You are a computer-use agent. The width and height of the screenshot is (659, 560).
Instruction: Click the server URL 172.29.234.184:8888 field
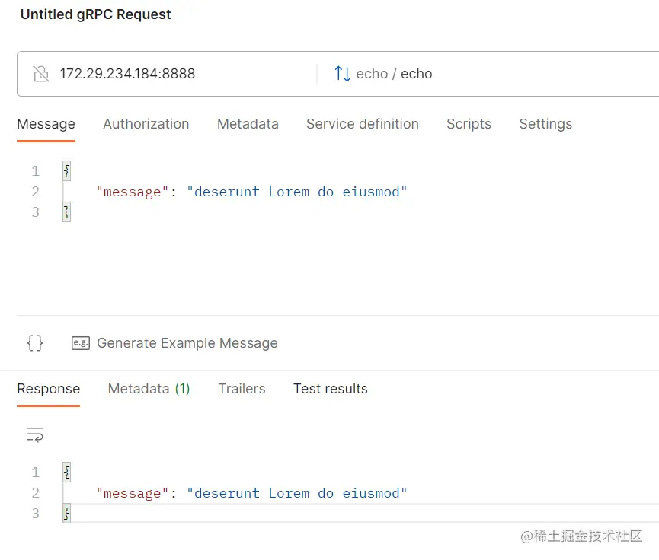(x=128, y=74)
